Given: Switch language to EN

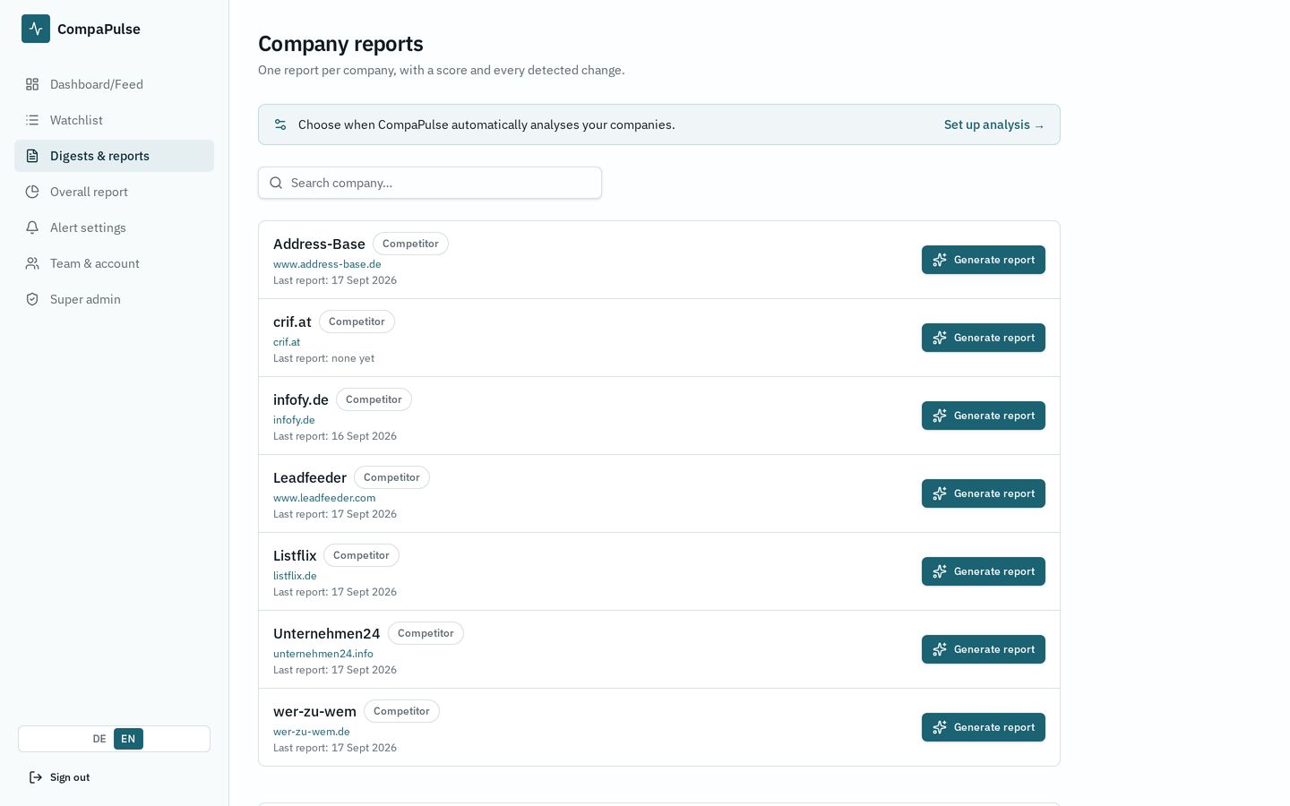Looking at the screenshot, I should (128, 739).
